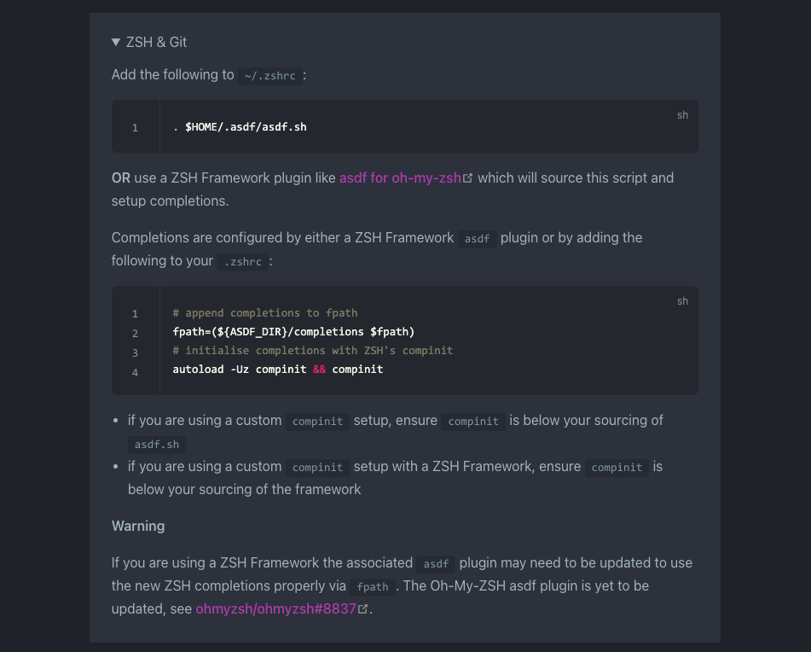
Task: Click the 'sh' label on the asdf.sh code block
Action: point(683,115)
